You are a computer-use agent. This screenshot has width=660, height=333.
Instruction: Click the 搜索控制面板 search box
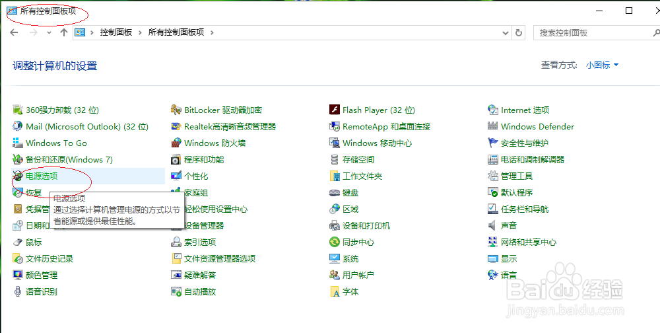tap(593, 33)
